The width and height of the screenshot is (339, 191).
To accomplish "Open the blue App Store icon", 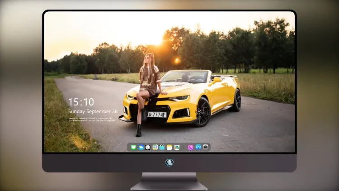I will 198,147.
